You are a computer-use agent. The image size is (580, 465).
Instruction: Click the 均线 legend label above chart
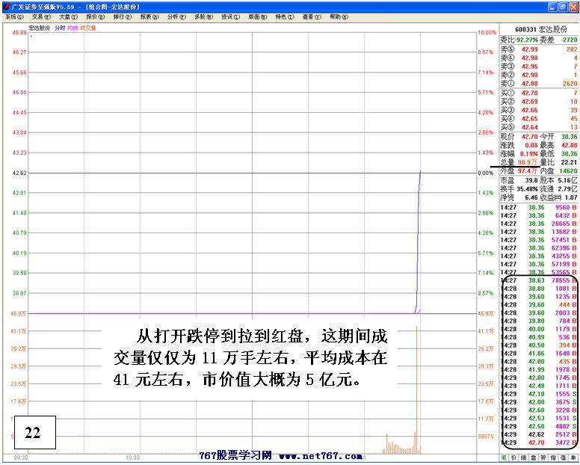[72, 28]
